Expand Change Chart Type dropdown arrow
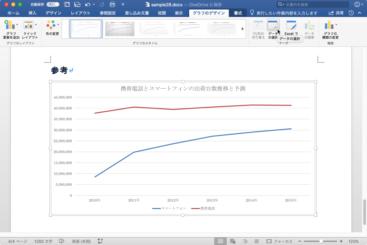 coord(336,25)
